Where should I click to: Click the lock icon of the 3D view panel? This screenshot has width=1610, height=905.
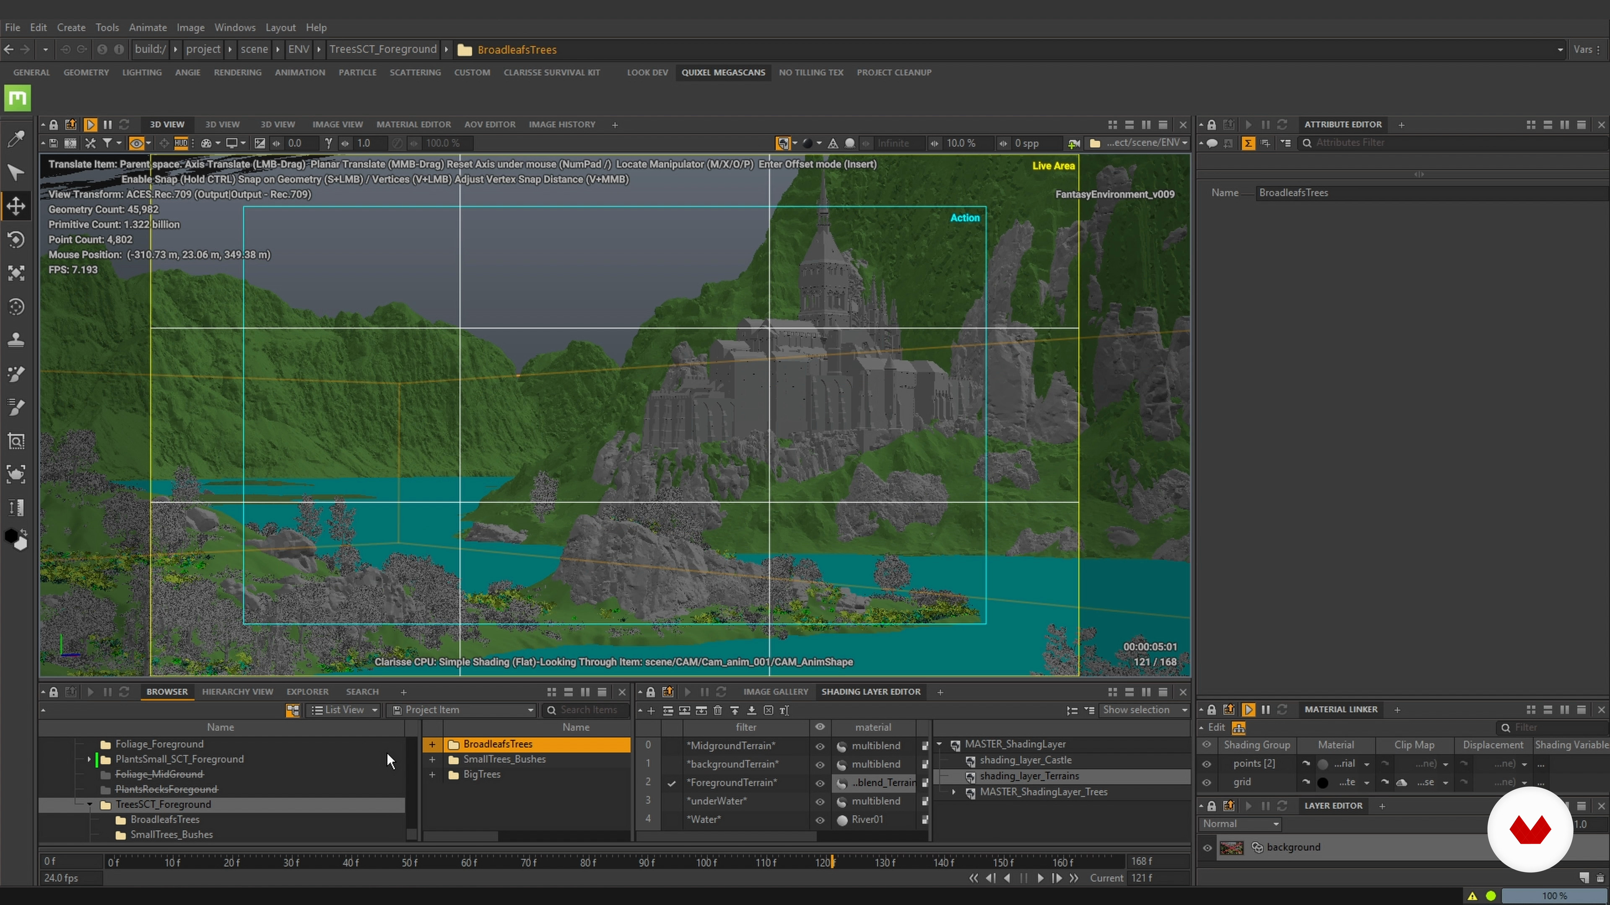(x=54, y=124)
